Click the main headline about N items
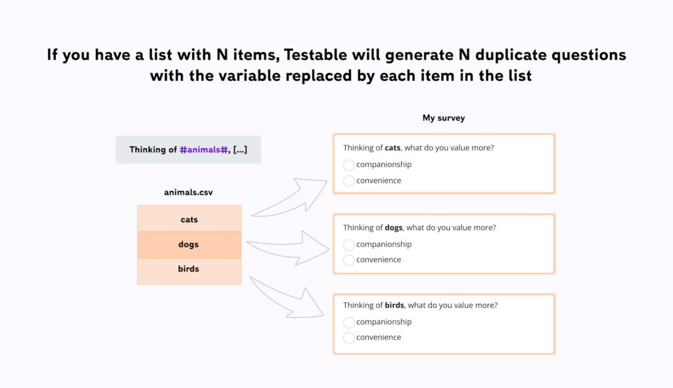This screenshot has height=388, width=673. [336, 65]
